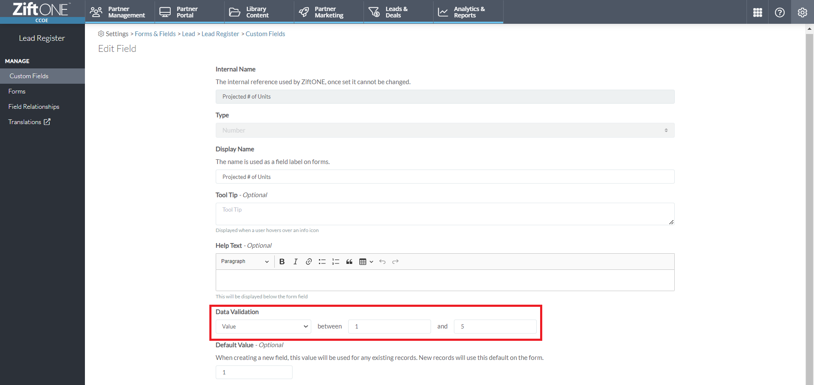This screenshot has width=814, height=385.
Task: Click the Data Validation label
Action: click(237, 312)
